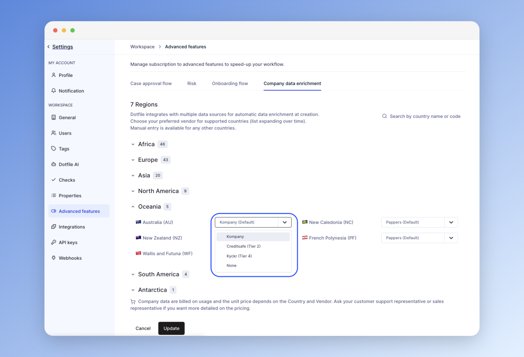Click the 'Wallis and Futuna (WF)' label
The image size is (524, 357).
[x=168, y=253]
